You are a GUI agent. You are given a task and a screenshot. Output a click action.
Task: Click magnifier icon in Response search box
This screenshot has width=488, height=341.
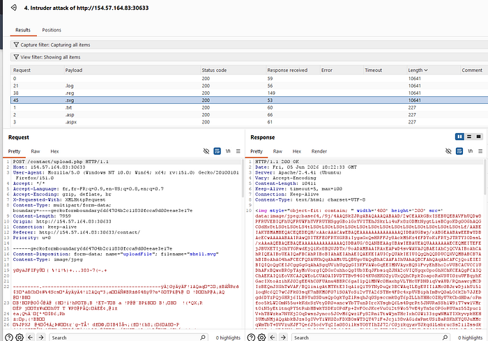pyautogui.click(x=445, y=338)
